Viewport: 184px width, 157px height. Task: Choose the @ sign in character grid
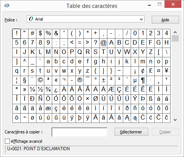tap(103, 43)
